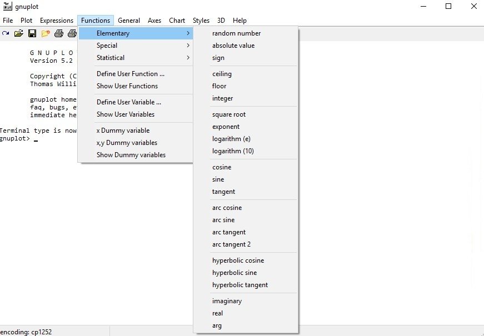Open the Plot menu

(x=26, y=21)
